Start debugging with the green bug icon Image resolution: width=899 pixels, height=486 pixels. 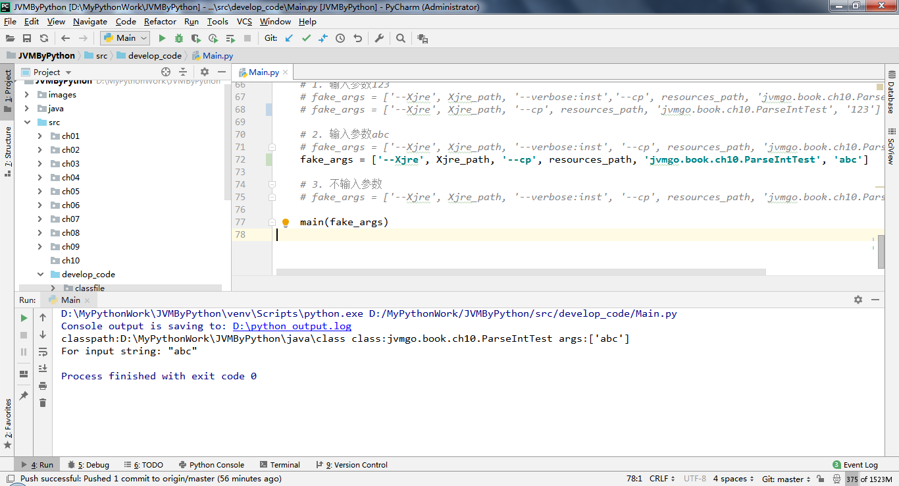(x=179, y=38)
